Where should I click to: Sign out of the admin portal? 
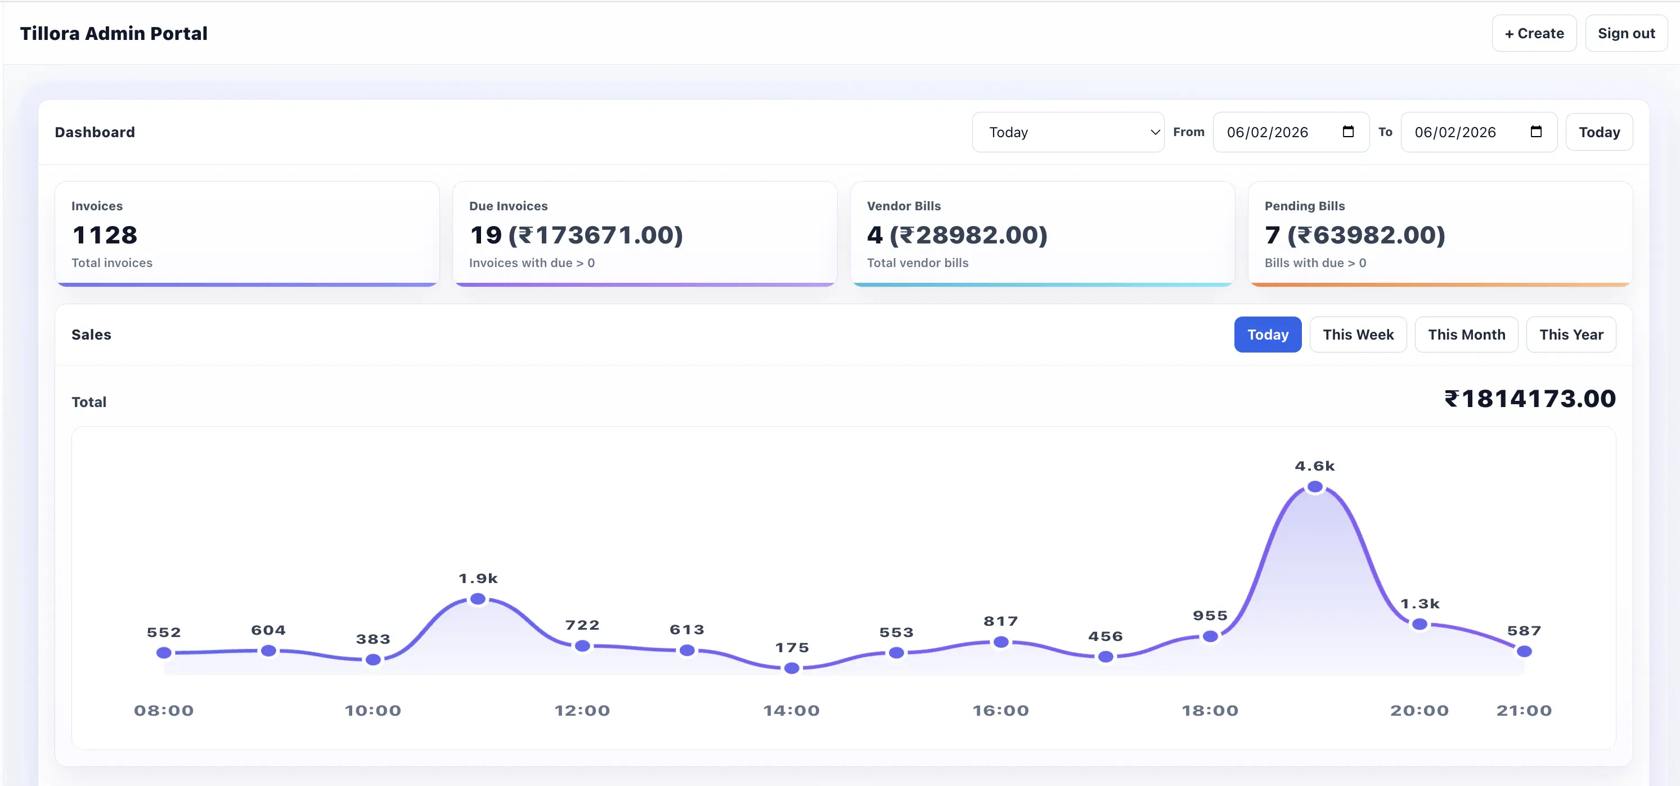[1626, 33]
